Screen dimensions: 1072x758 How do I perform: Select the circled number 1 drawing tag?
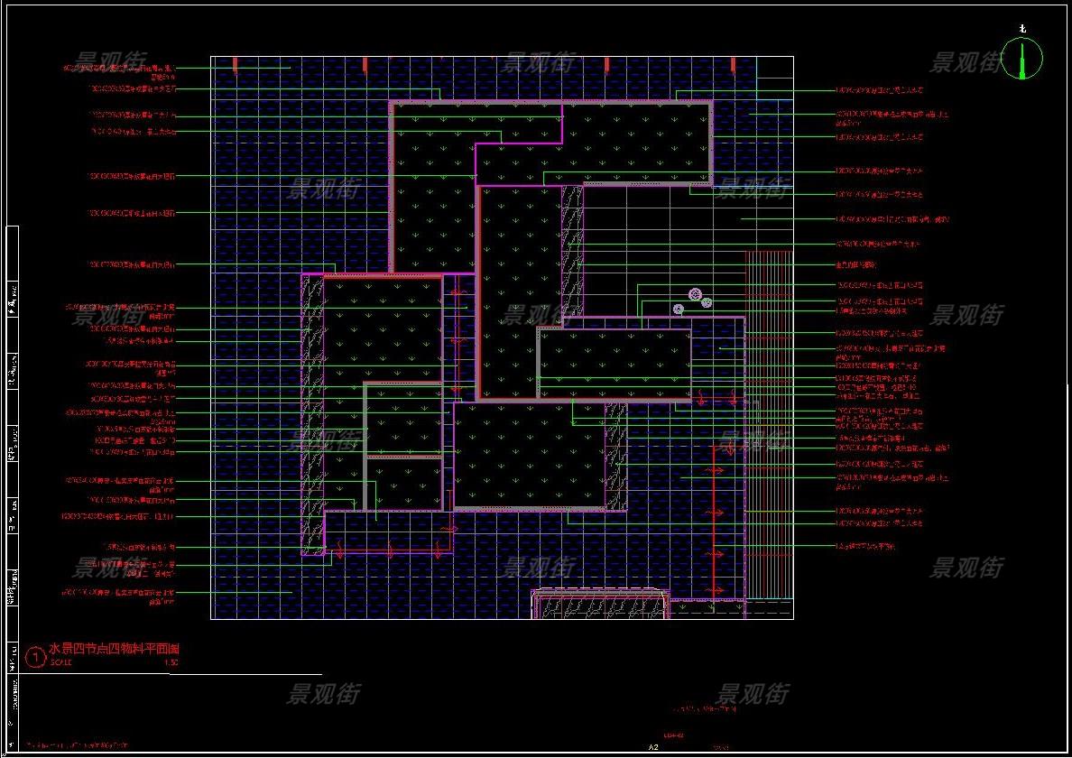tap(34, 657)
